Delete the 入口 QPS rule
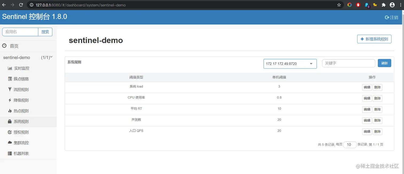The image size is (404, 174). coord(377,132)
